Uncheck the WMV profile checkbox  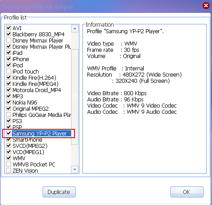coord(9,158)
